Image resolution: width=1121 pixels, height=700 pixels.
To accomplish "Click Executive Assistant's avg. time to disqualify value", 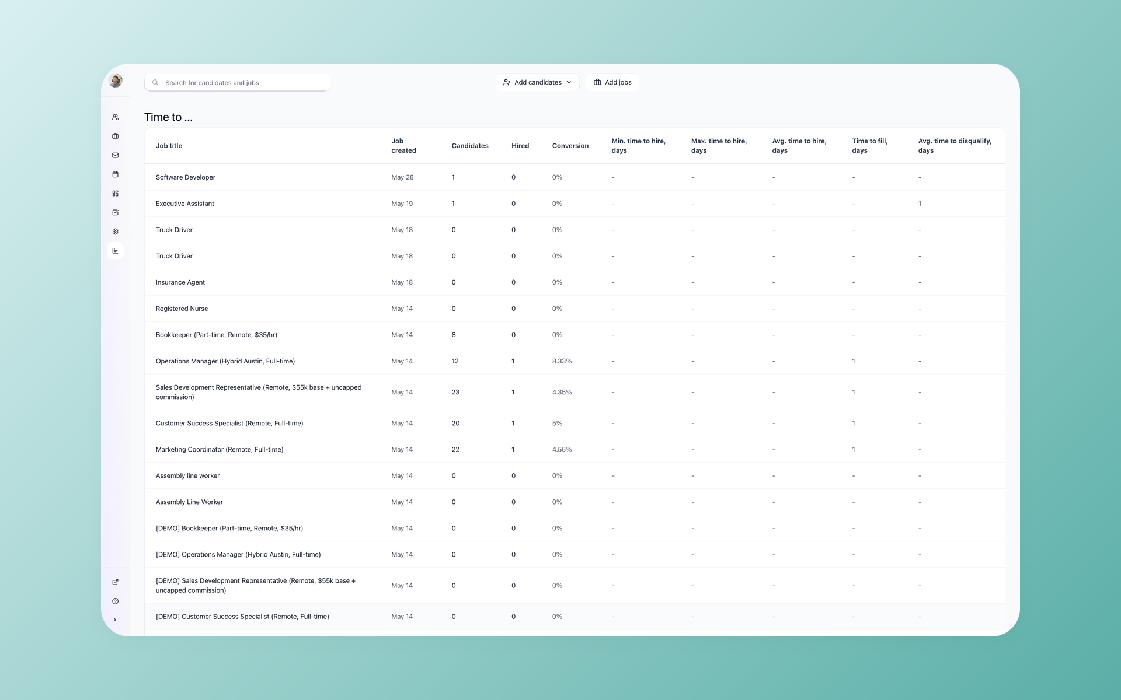I will point(920,204).
